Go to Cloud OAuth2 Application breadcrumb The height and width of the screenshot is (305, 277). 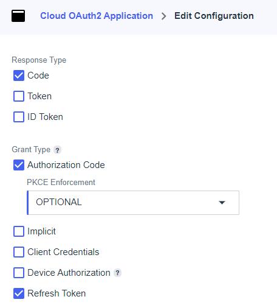point(97,16)
